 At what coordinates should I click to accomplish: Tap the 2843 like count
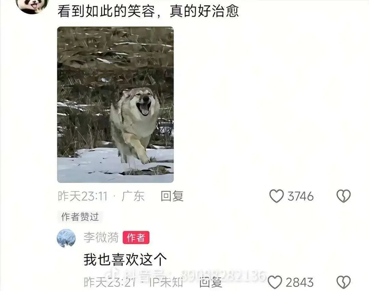299,282
